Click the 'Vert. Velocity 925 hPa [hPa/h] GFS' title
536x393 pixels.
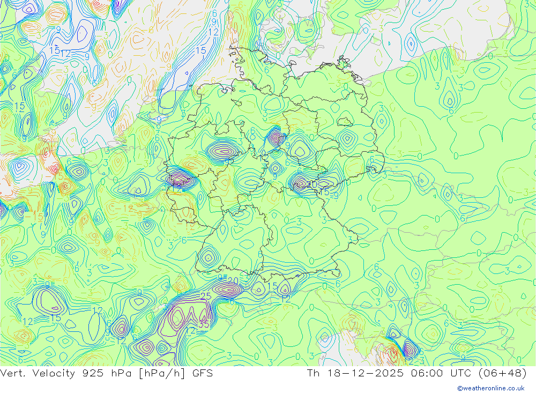[x=106, y=373]
